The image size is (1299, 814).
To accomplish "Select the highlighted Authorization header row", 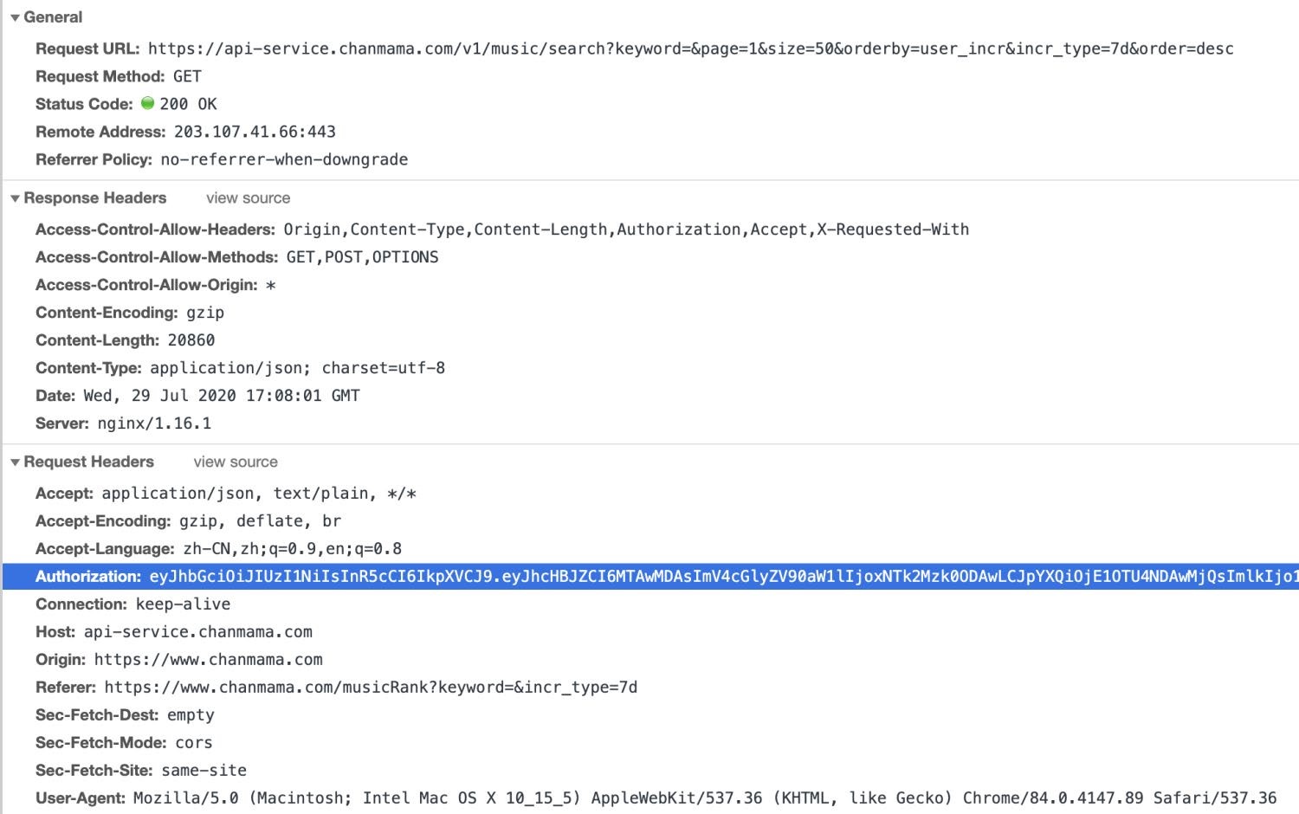I will [x=649, y=577].
